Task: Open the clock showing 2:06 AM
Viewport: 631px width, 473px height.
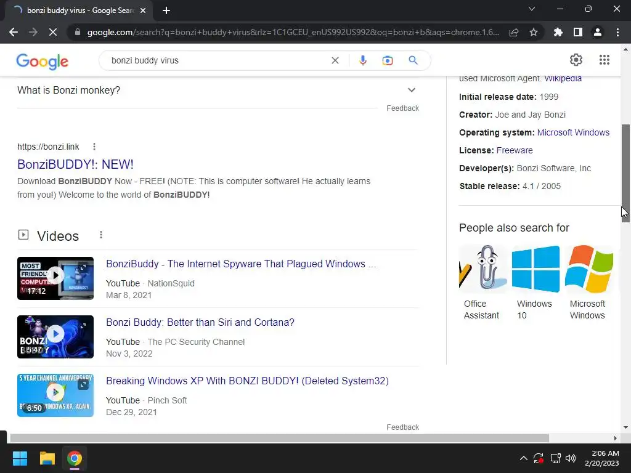Action: (602, 458)
